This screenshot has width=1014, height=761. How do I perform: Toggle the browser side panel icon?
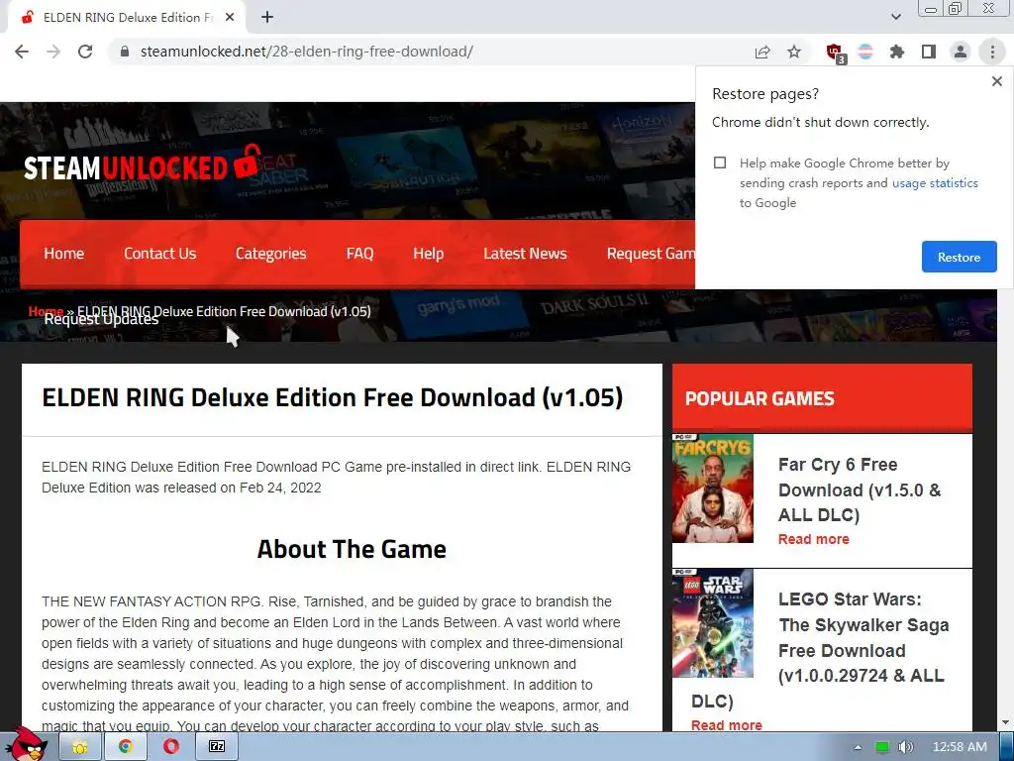(929, 52)
